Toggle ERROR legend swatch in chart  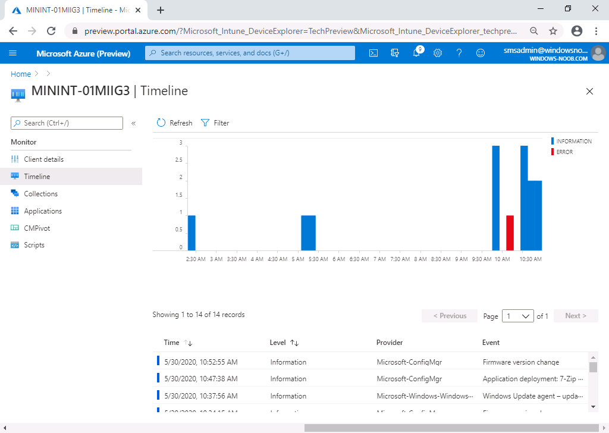pos(553,152)
